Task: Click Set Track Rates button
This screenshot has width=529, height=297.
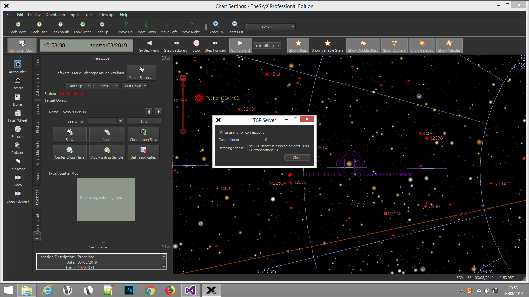Action: coord(143,152)
